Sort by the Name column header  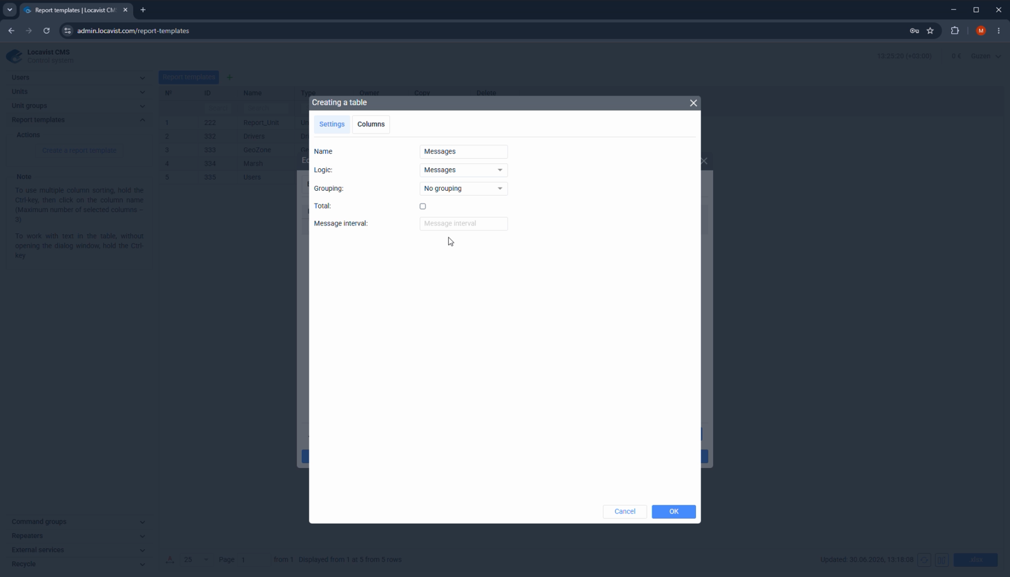coord(252,93)
